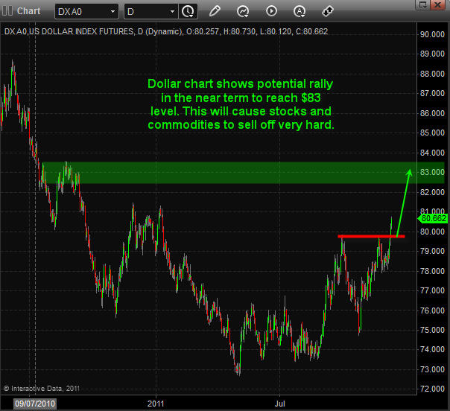The width and height of the screenshot is (450, 411).
Task: Click the 86.000 price axis label
Action: pyautogui.click(x=432, y=113)
